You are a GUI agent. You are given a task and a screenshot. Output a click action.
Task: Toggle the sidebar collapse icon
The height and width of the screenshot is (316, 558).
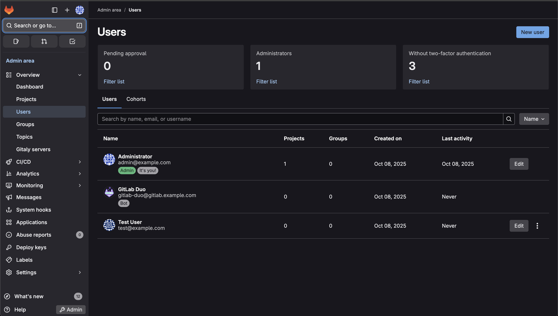(54, 10)
